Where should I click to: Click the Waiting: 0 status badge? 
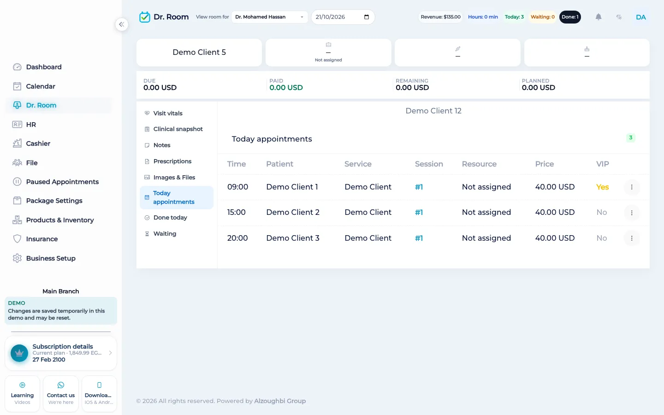coord(542,17)
